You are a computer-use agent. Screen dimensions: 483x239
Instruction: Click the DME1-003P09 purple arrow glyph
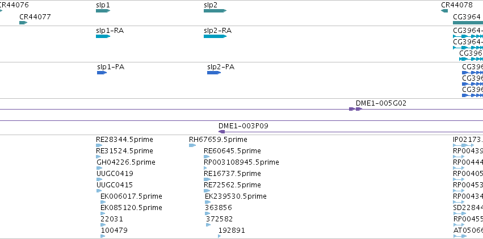click(221, 132)
